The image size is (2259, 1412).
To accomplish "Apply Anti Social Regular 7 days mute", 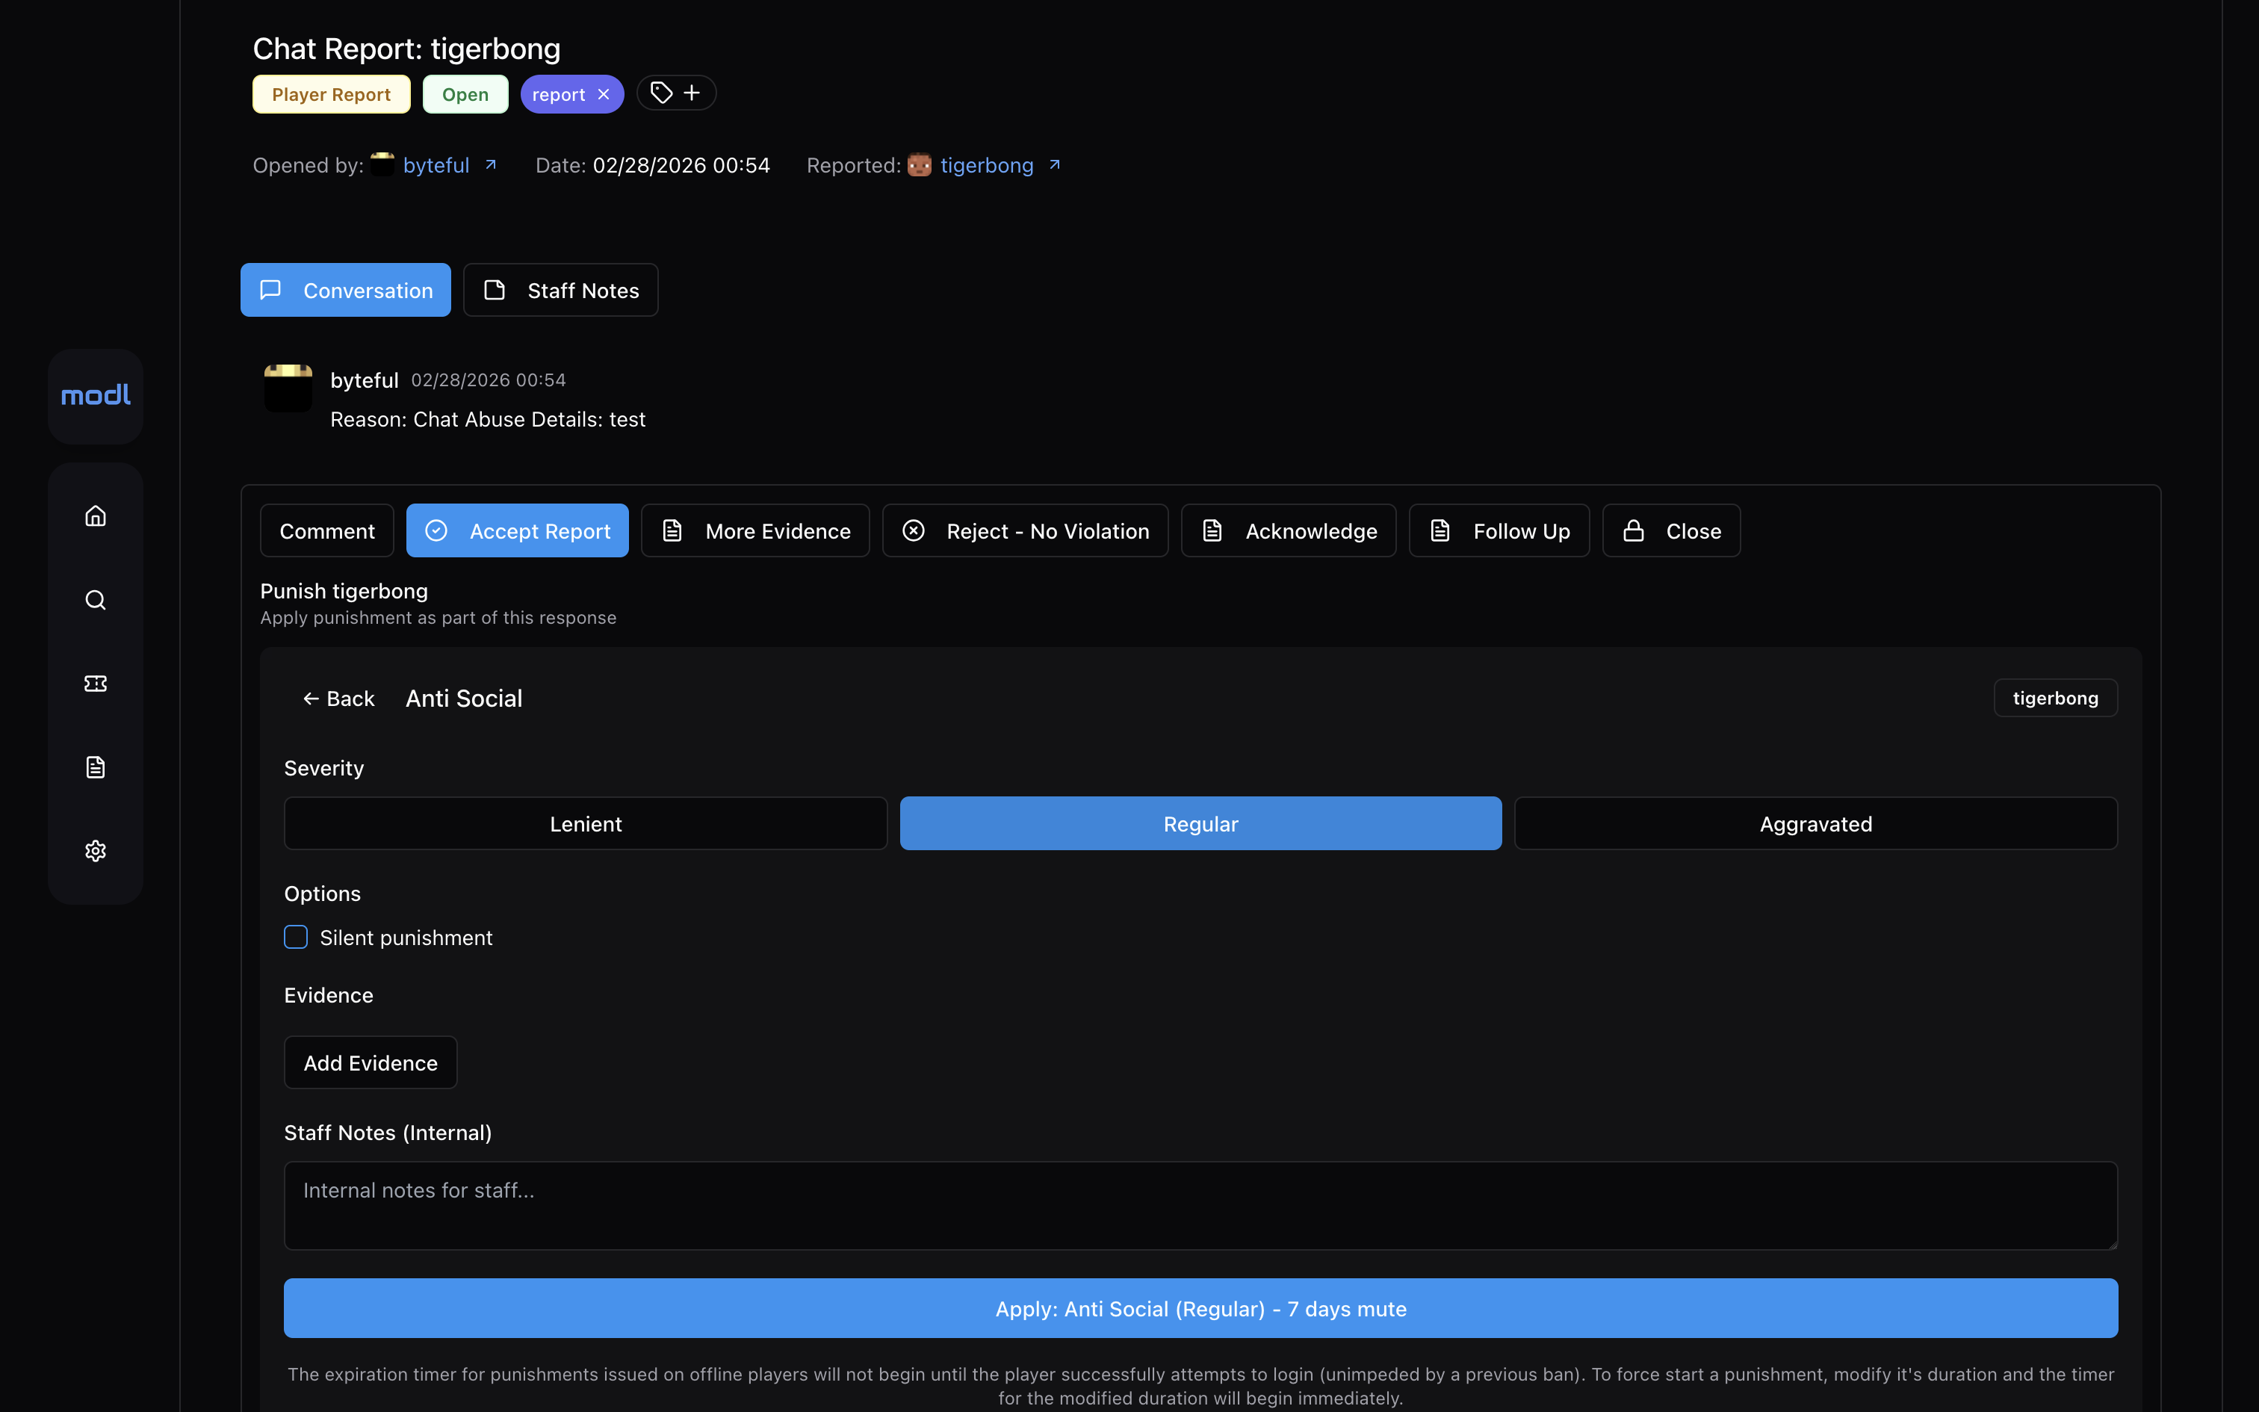I will point(1200,1308).
